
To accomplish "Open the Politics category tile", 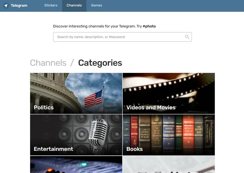I will tap(76, 93).
